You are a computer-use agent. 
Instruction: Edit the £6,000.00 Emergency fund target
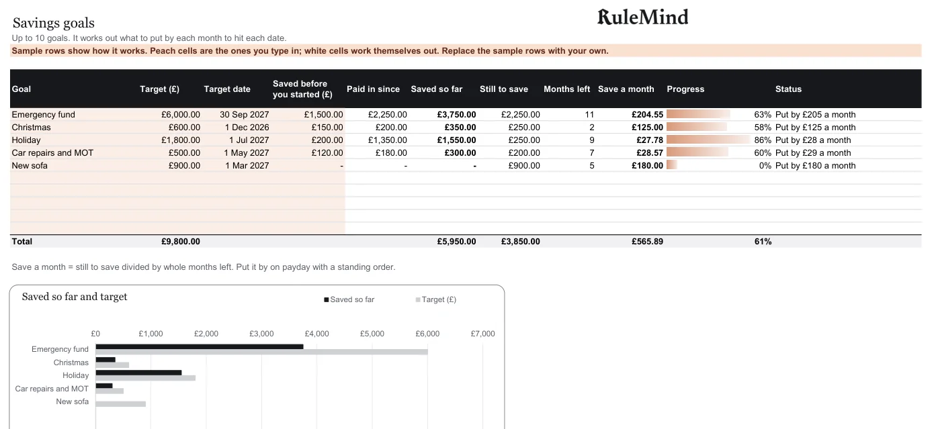coord(181,115)
